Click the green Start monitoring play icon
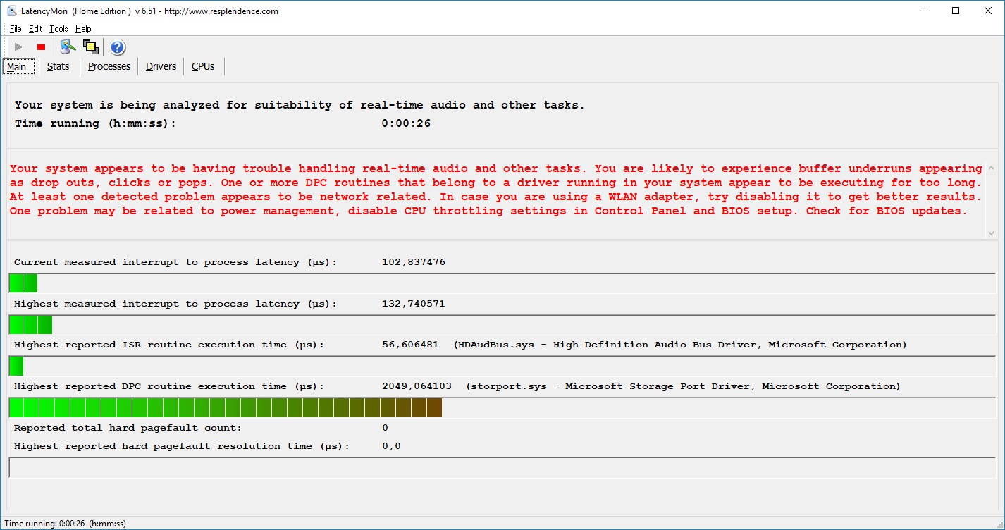1005x530 pixels. click(x=19, y=47)
